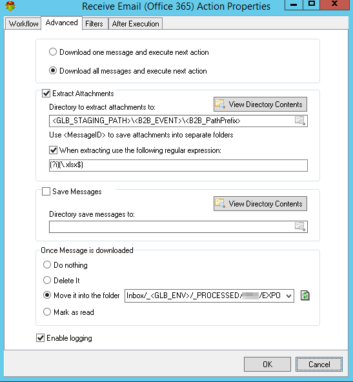View directory contents for Extract Attachments
Image resolution: width=353 pixels, height=382 pixels.
[260, 105]
